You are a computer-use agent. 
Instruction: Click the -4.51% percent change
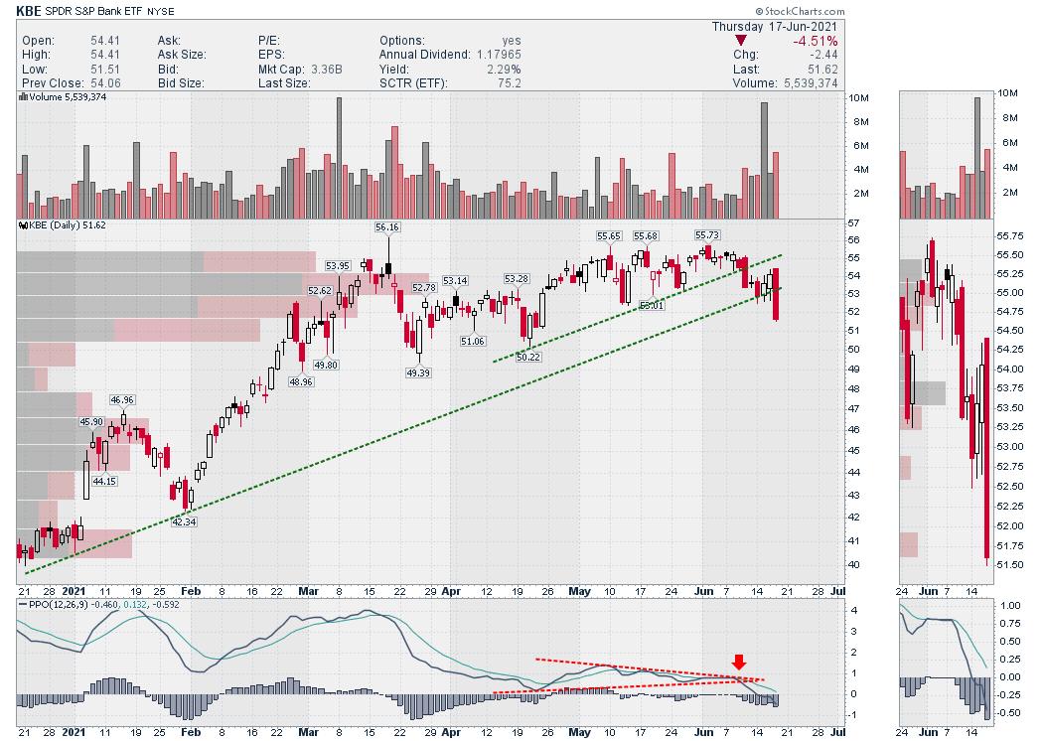[x=815, y=42]
